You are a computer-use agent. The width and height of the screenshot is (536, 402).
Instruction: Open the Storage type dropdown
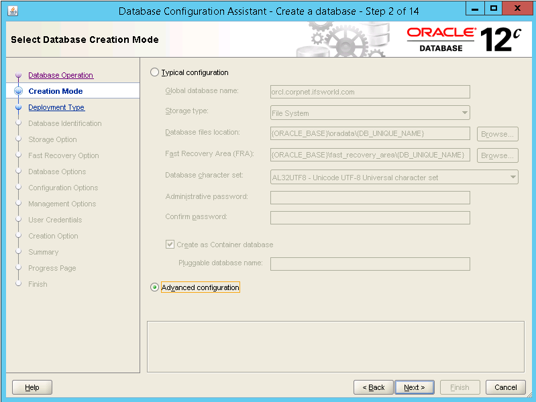click(370, 113)
